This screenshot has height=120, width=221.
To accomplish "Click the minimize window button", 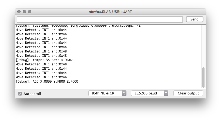I will [24, 12].
